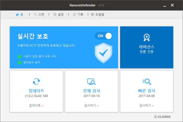Viewport: 183px width, 122px height.
Task: Click the license ribbon badge icon
Action: tap(147, 38)
